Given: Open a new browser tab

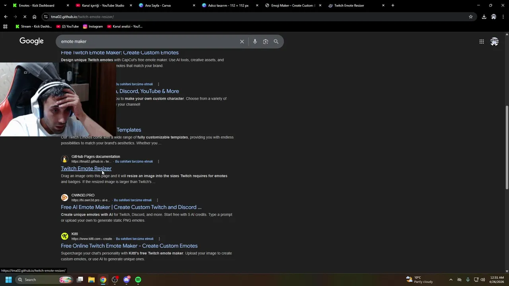Looking at the screenshot, I should pos(393,6).
